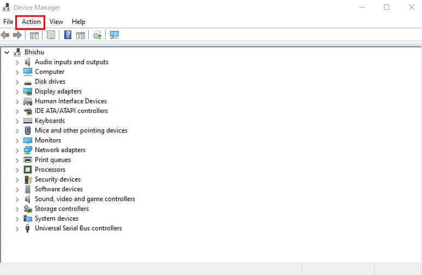This screenshot has height=275, width=422.
Task: Select the Security devices label
Action: pyautogui.click(x=58, y=179)
